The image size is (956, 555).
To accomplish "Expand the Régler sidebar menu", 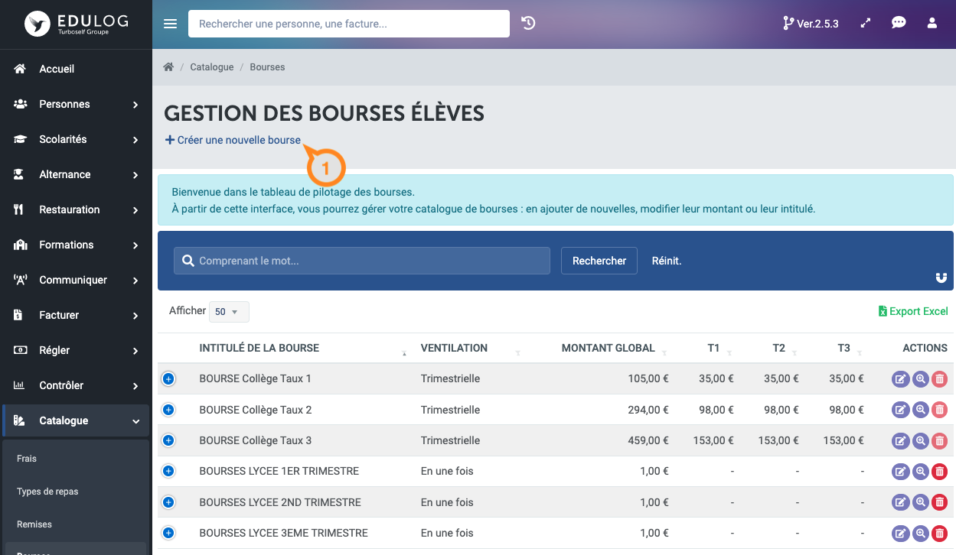I will 76,350.
